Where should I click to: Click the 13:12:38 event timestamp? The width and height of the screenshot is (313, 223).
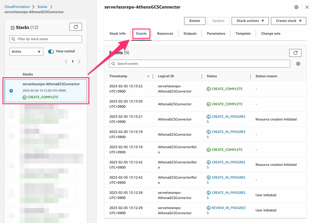pyautogui.click(x=126, y=195)
